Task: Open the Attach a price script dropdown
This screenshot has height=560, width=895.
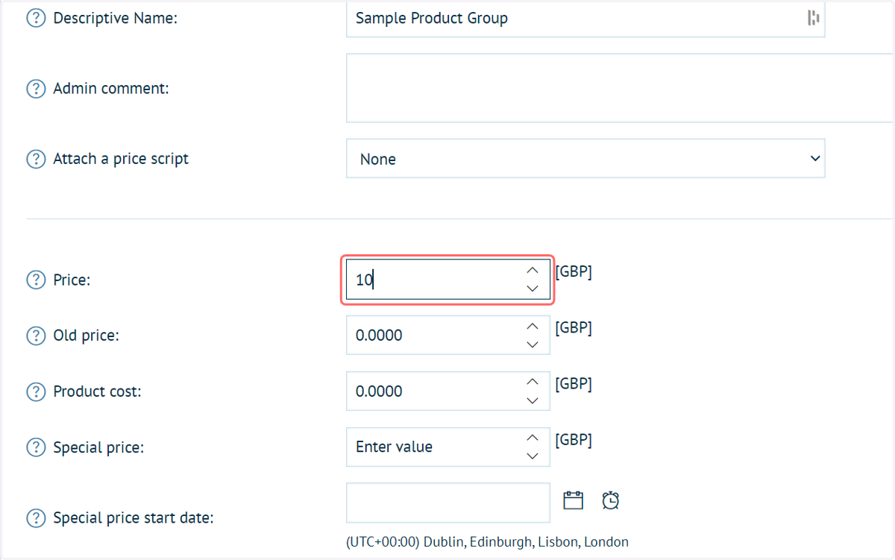Action: (585, 159)
